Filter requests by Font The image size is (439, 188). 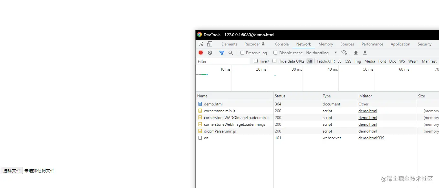tap(382, 61)
